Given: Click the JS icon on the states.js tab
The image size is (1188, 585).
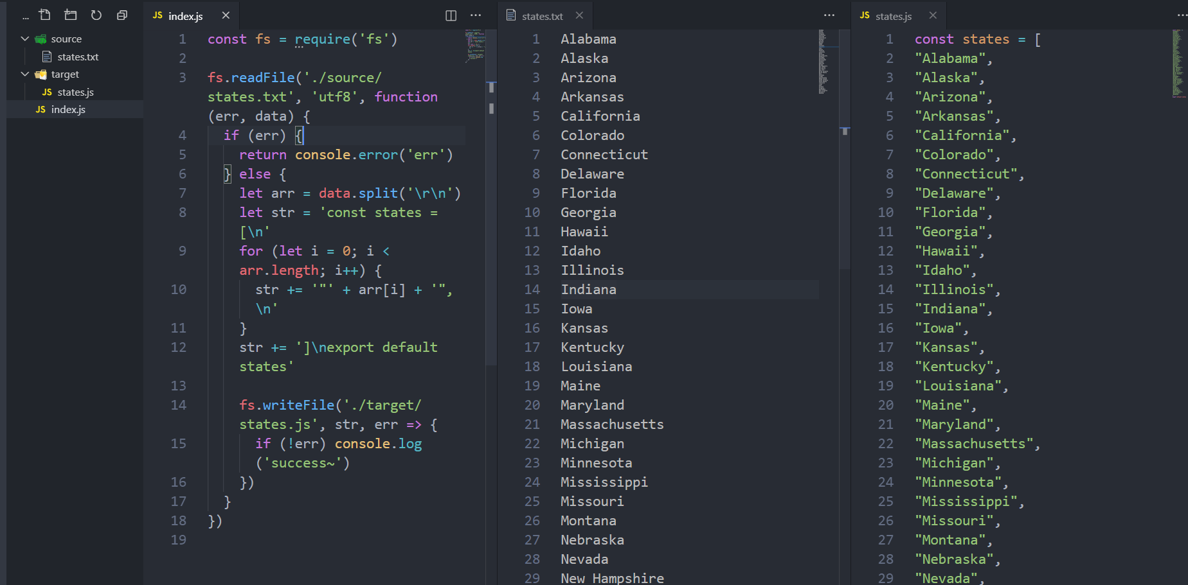Looking at the screenshot, I should click(864, 15).
